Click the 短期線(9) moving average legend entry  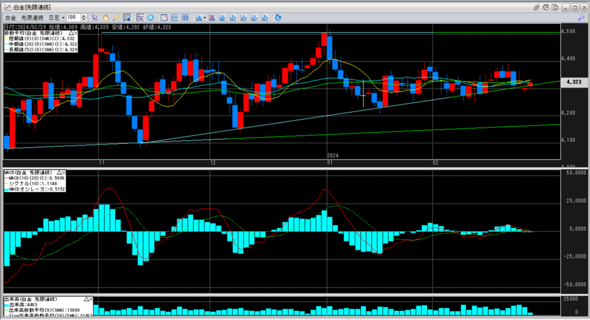coord(40,39)
